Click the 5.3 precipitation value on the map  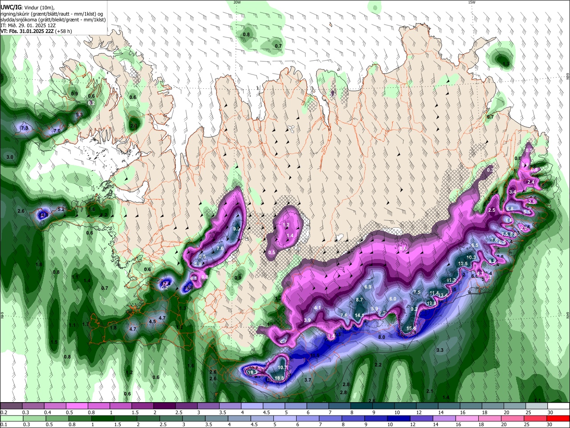pos(79,115)
